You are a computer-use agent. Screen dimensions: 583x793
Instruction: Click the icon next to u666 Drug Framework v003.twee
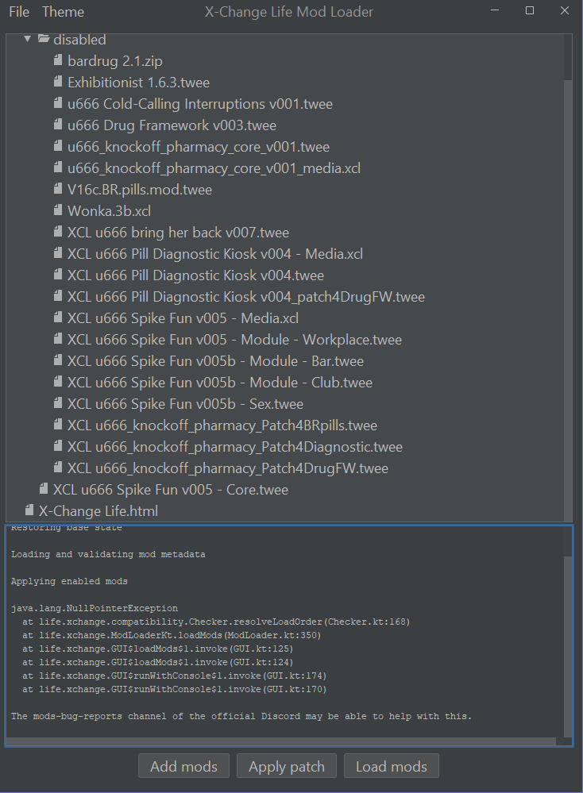[56, 125]
